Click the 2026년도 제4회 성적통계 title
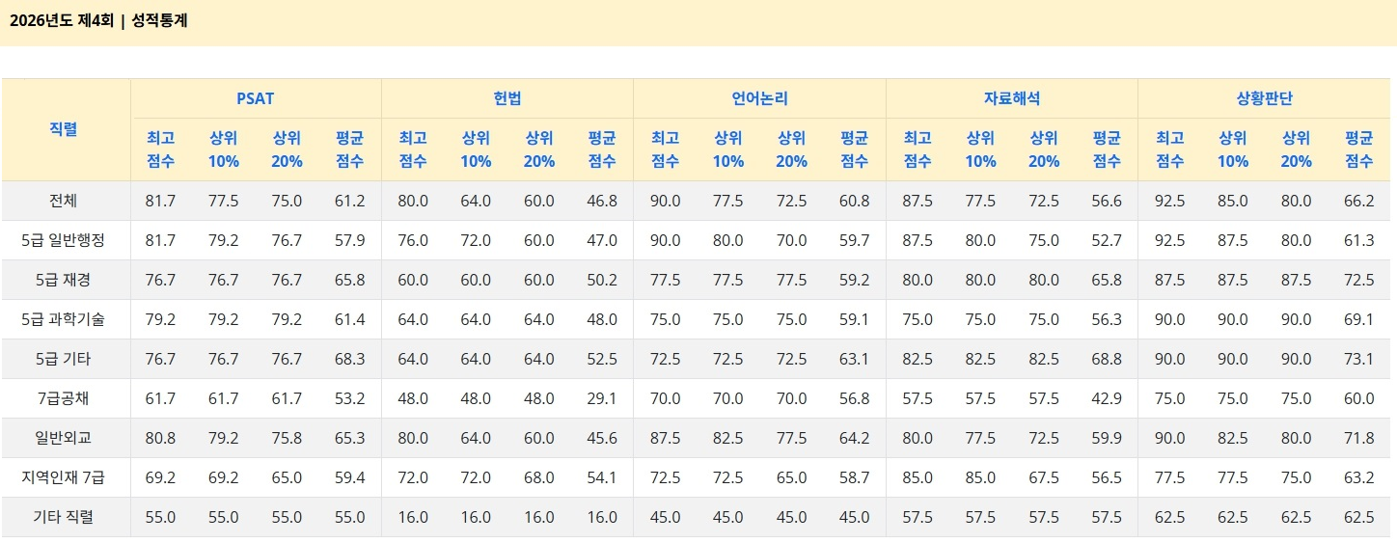 click(x=98, y=20)
